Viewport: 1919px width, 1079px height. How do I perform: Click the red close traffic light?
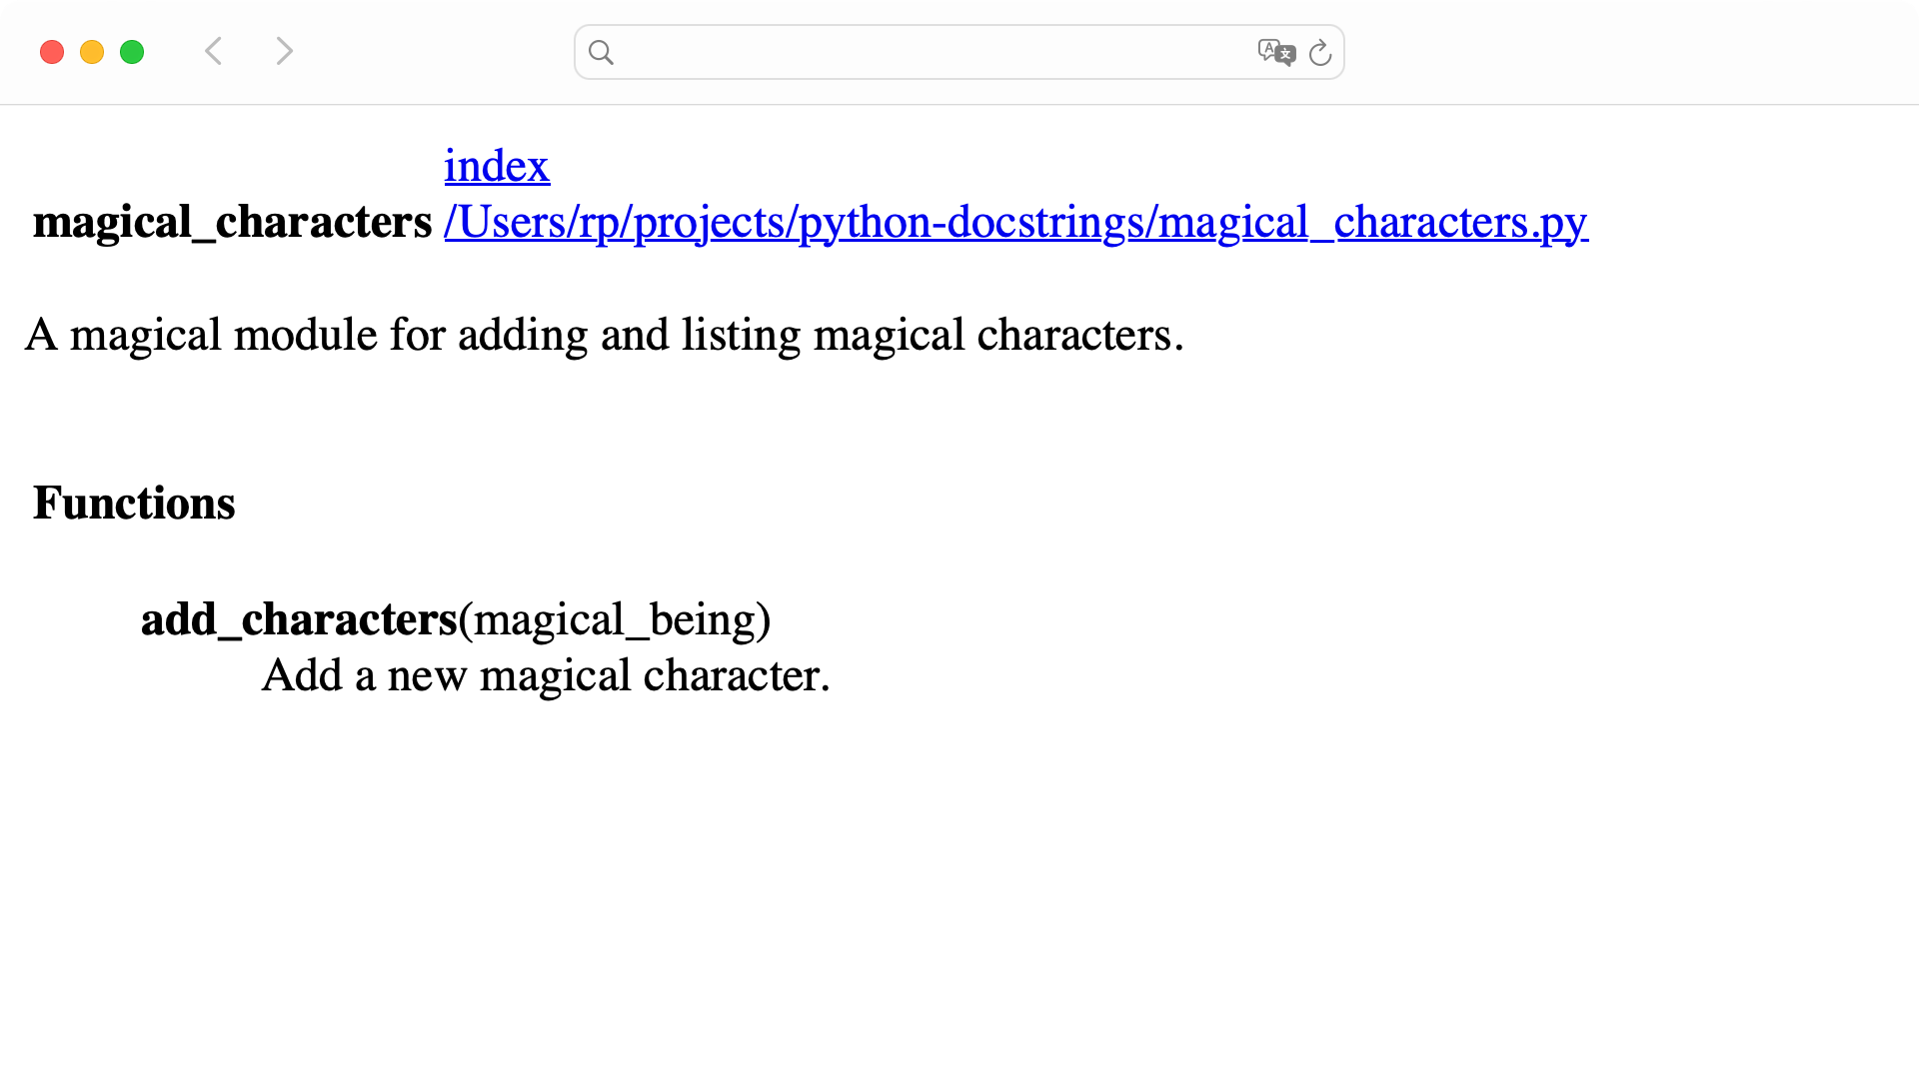(x=51, y=51)
